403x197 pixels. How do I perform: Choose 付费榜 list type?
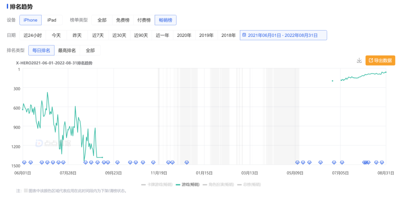click(x=144, y=20)
